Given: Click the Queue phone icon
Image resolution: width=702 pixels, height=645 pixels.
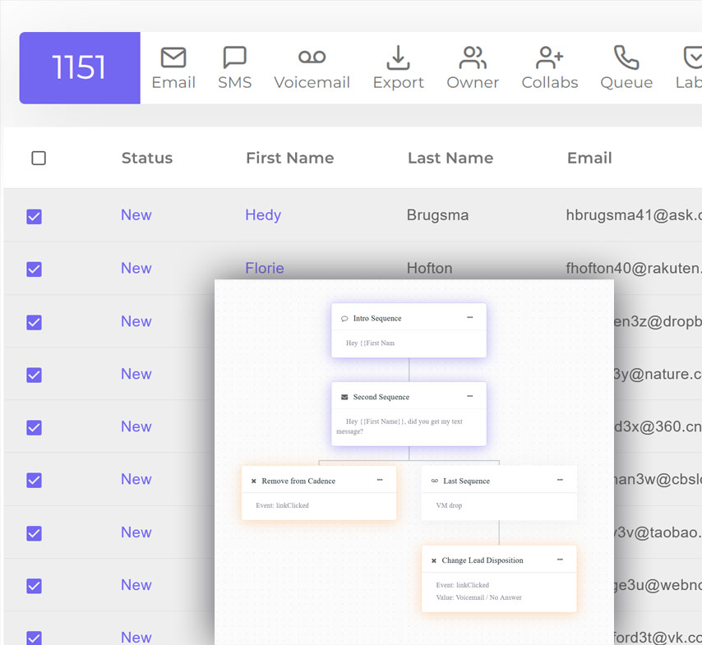Looking at the screenshot, I should tap(626, 58).
